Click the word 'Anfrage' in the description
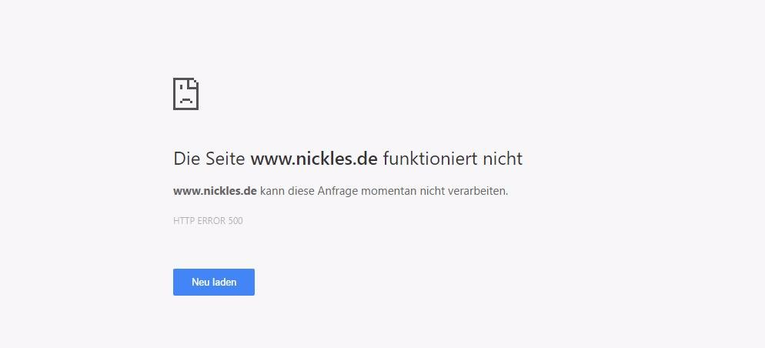 pyautogui.click(x=338, y=192)
